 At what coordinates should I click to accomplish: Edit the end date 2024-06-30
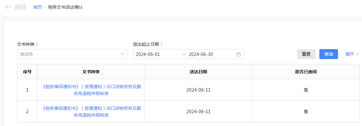pos(201,54)
